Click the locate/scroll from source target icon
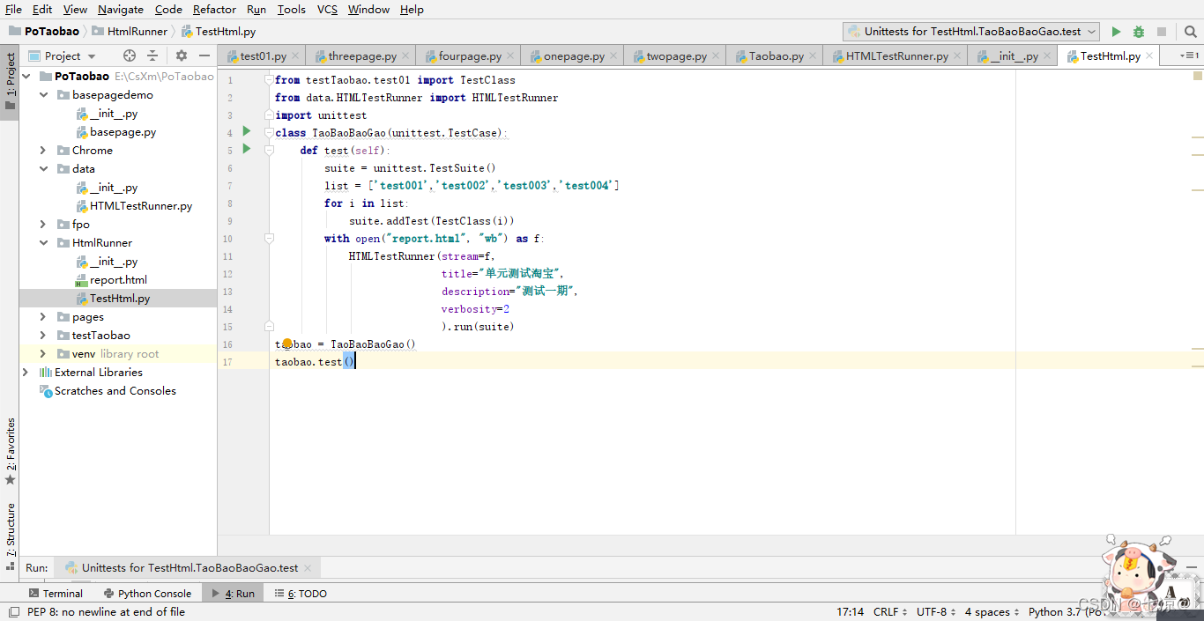 [x=130, y=55]
